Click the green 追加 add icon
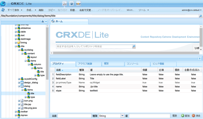 point(182,115)
